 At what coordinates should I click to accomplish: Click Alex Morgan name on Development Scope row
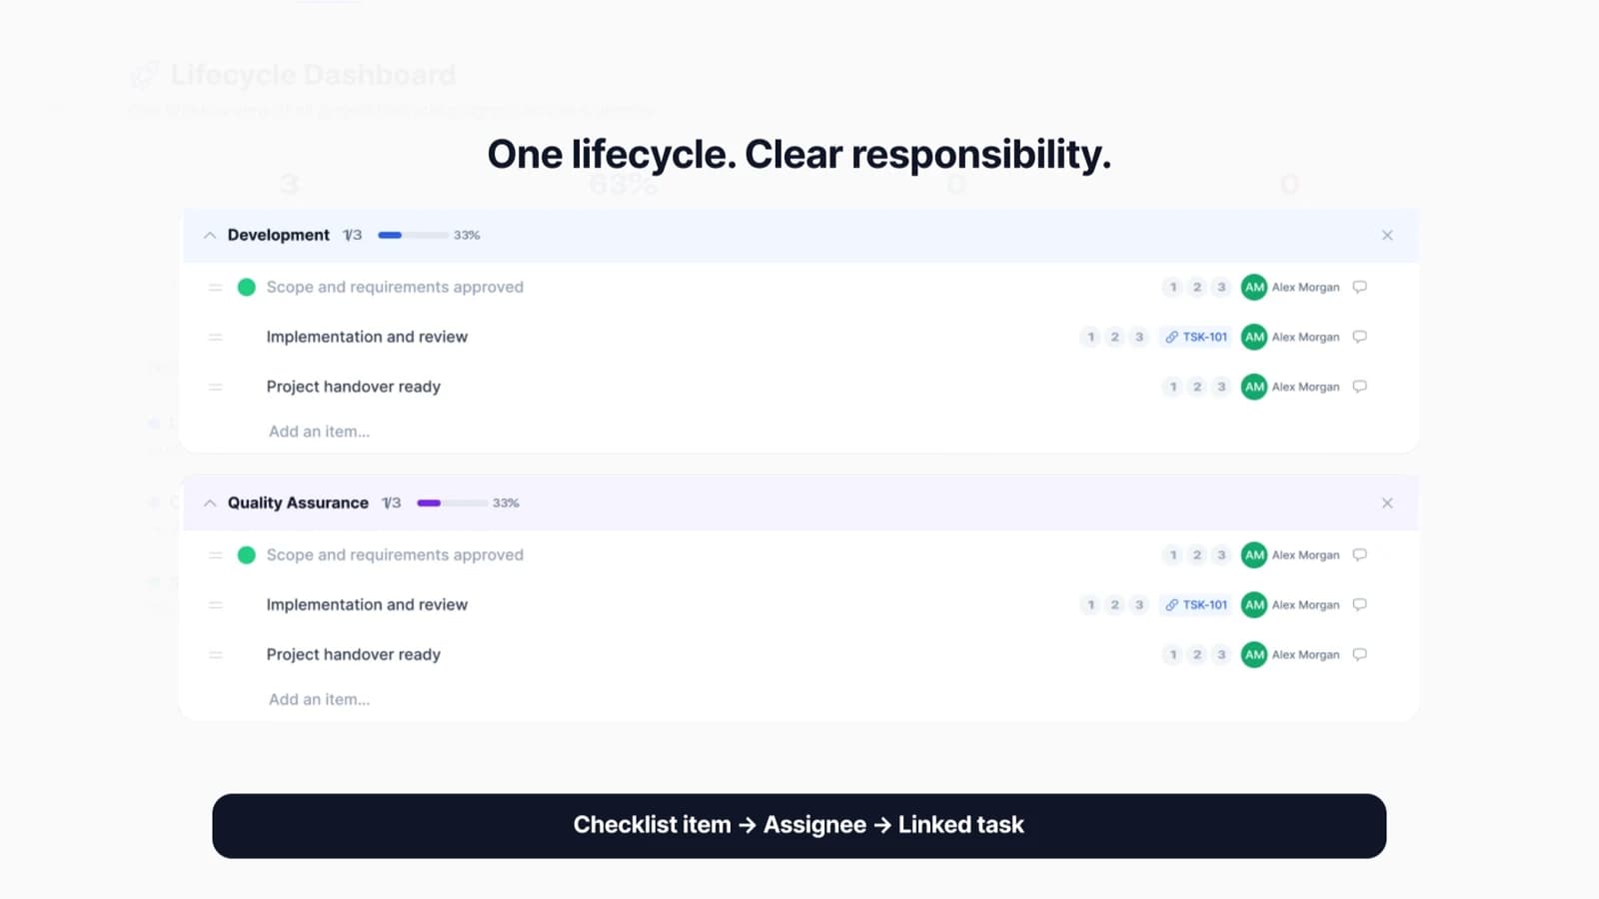pyautogui.click(x=1305, y=288)
